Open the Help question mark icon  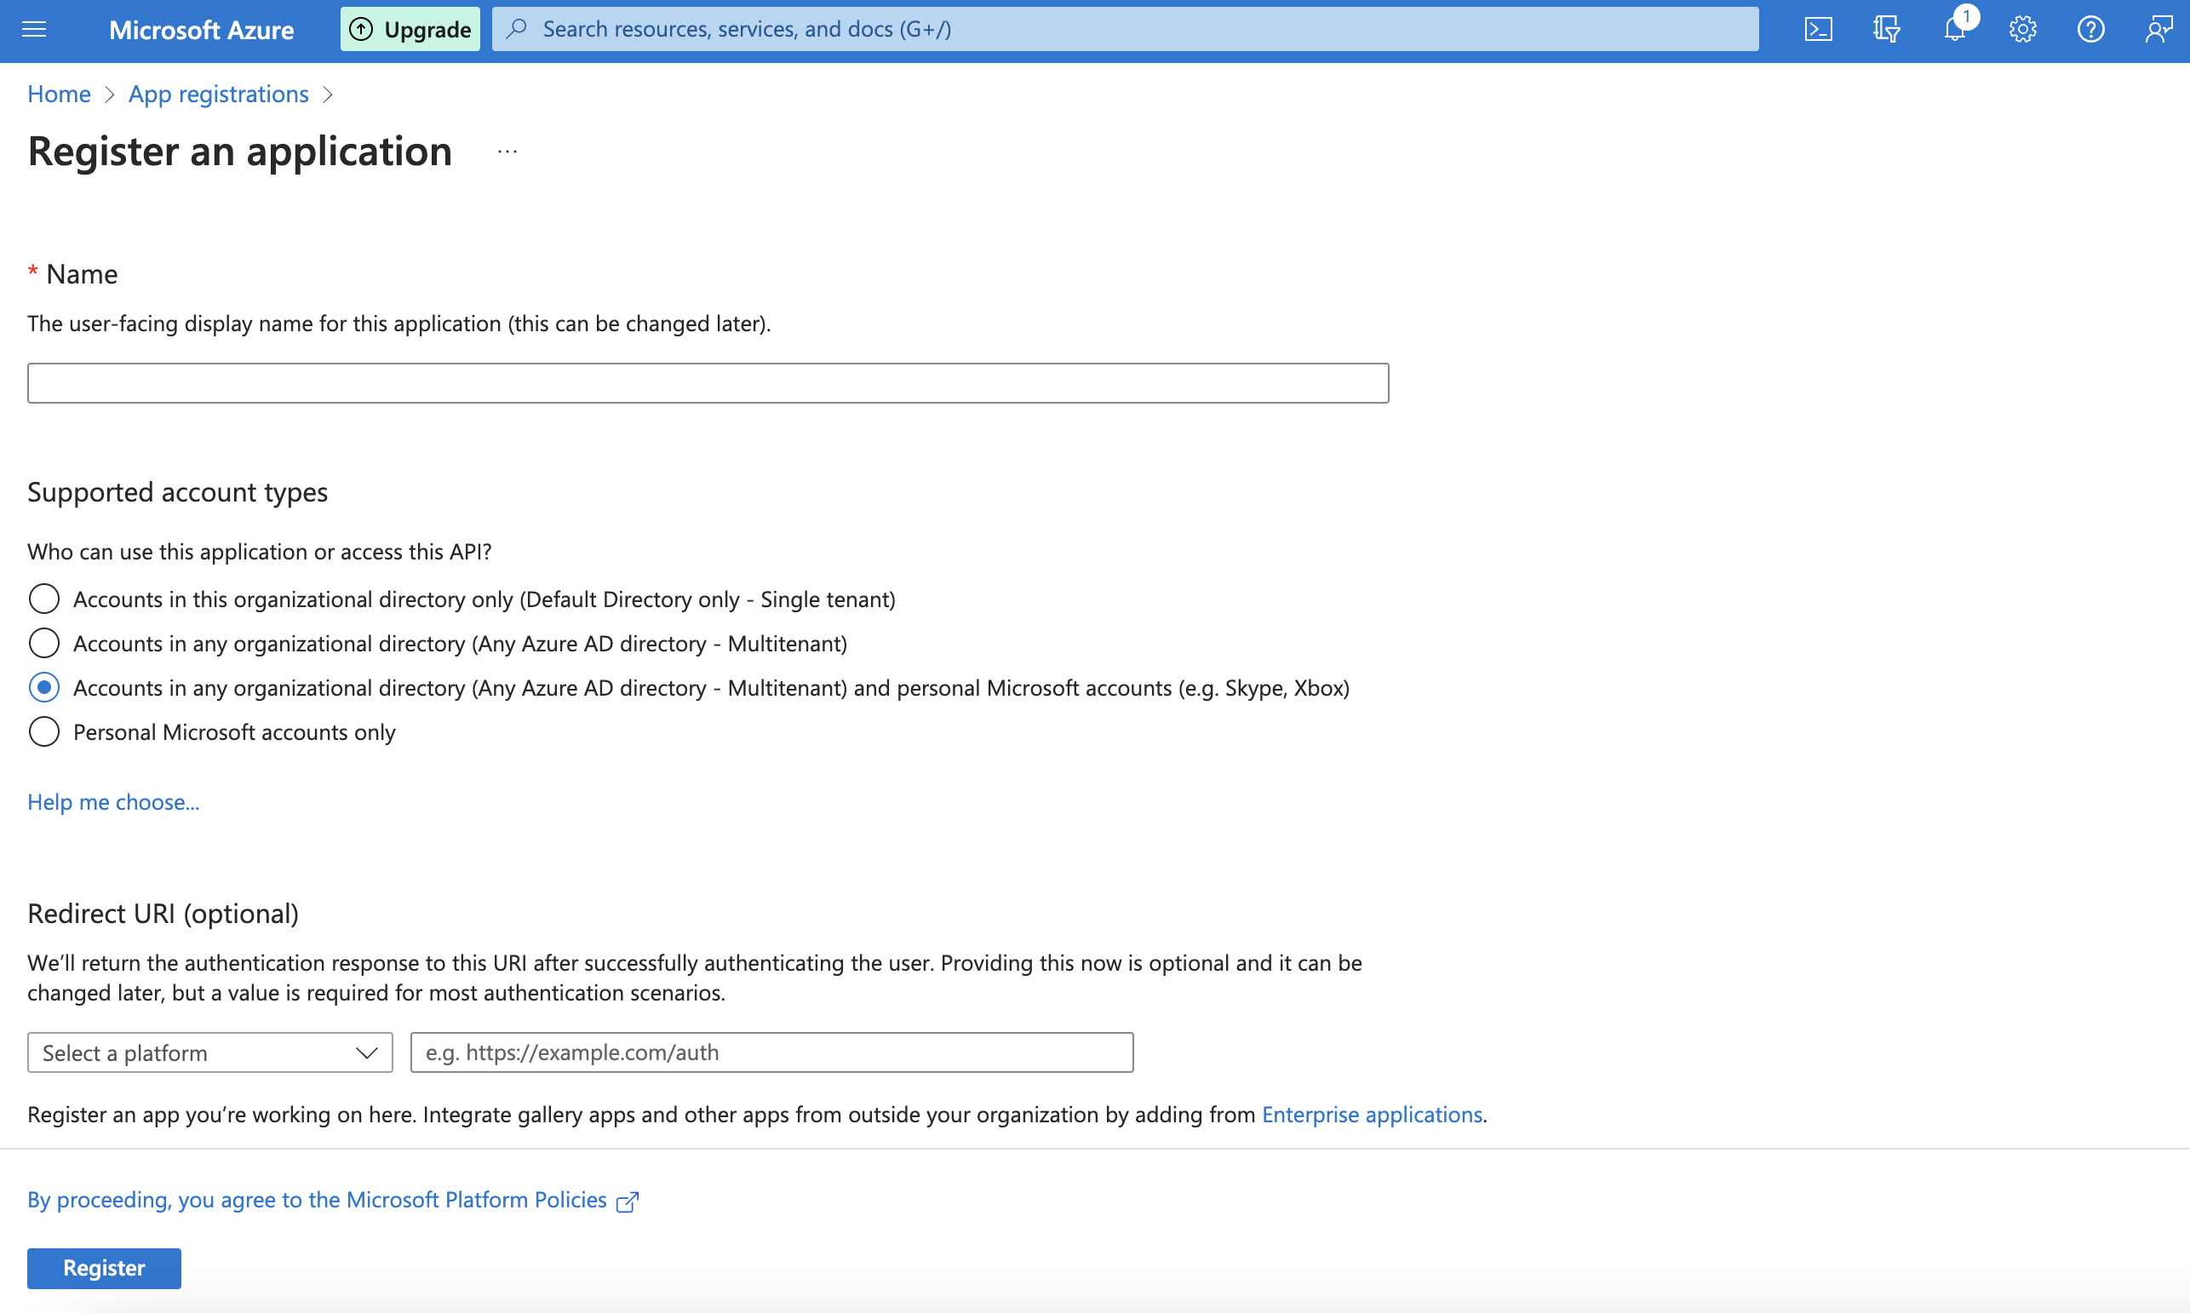pyautogui.click(x=2090, y=29)
